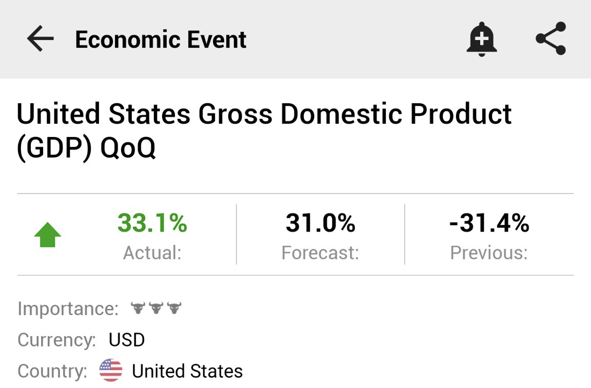
Task: Tap the Importance: label
Action: 68,309
